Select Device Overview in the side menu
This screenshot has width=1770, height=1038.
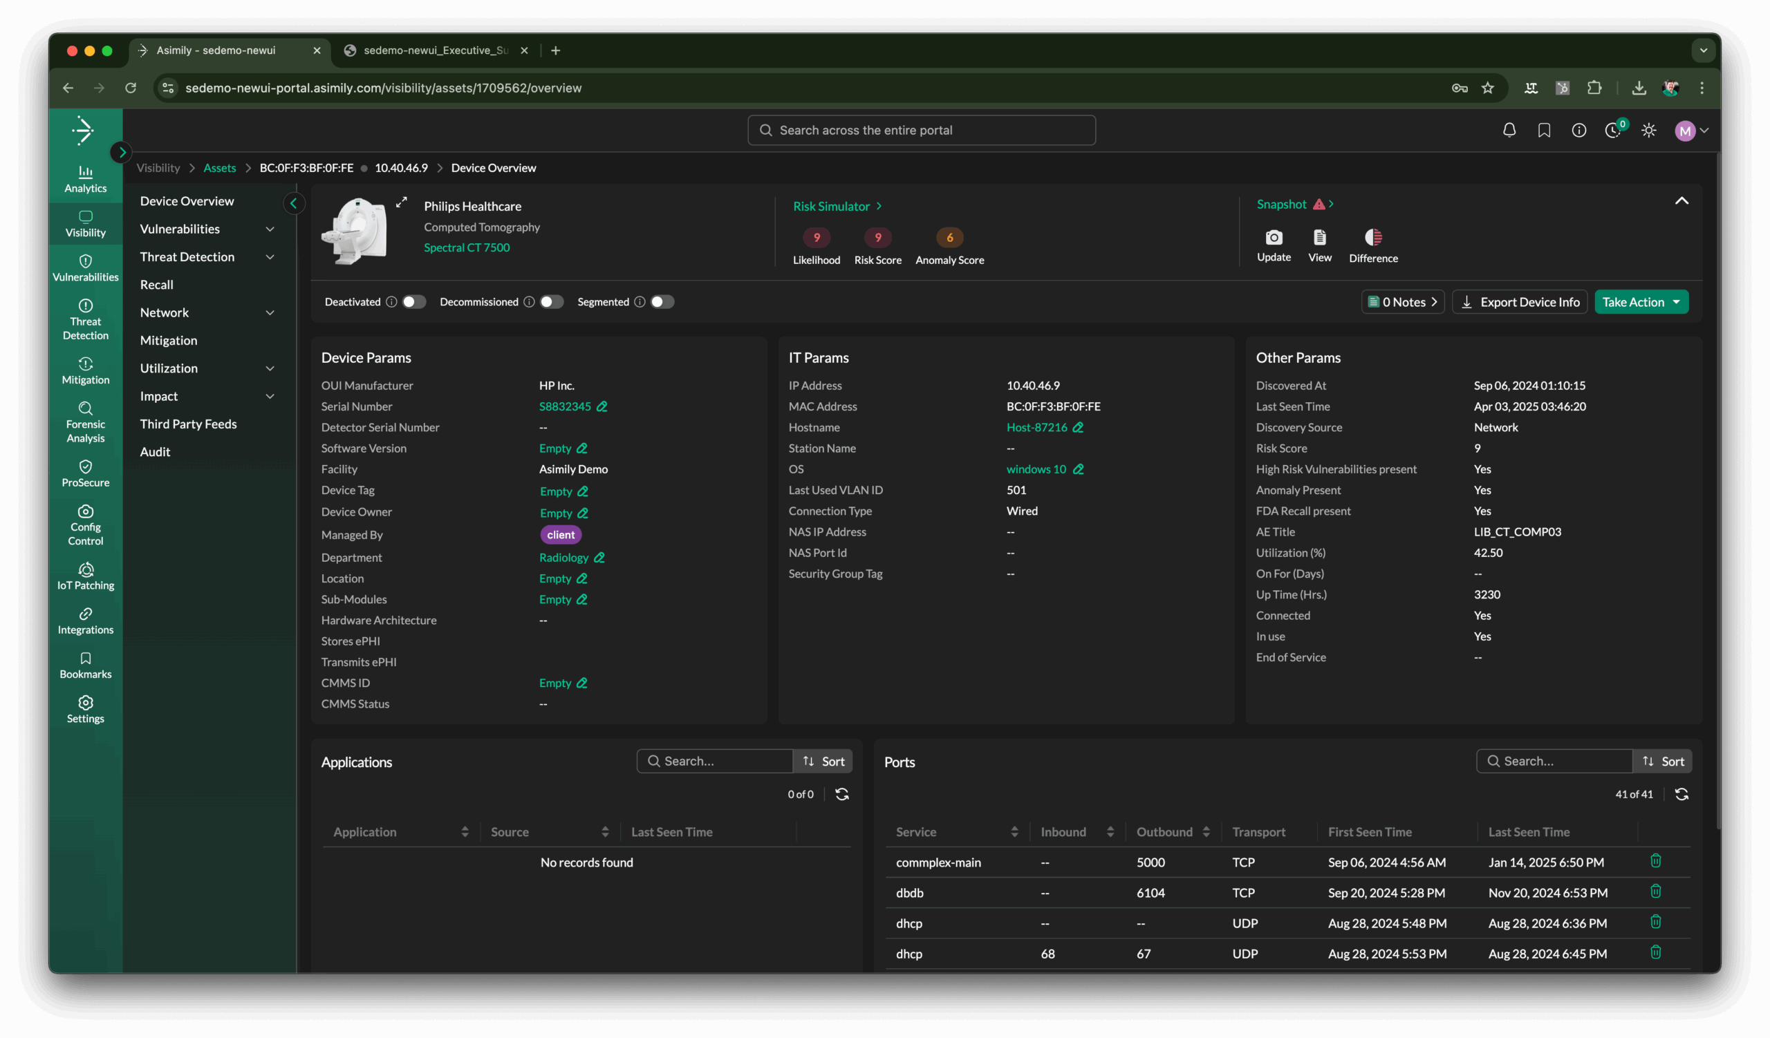pyautogui.click(x=187, y=200)
